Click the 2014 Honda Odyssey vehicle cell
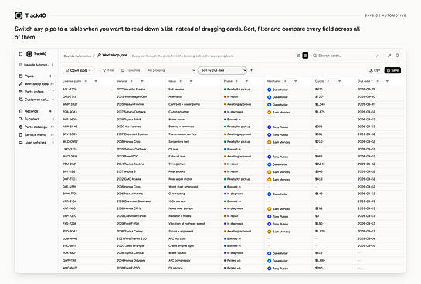This screenshot has width=421, height=284. click(131, 260)
